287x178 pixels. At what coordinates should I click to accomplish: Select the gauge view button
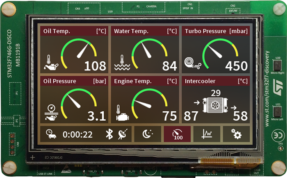coord(178,133)
